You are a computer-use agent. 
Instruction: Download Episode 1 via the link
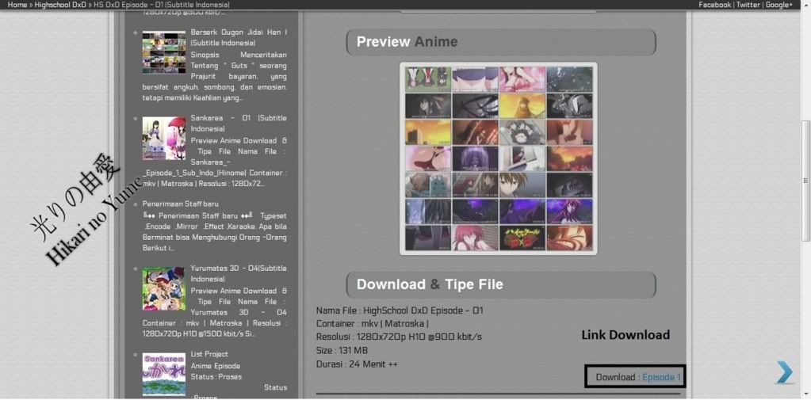(661, 377)
